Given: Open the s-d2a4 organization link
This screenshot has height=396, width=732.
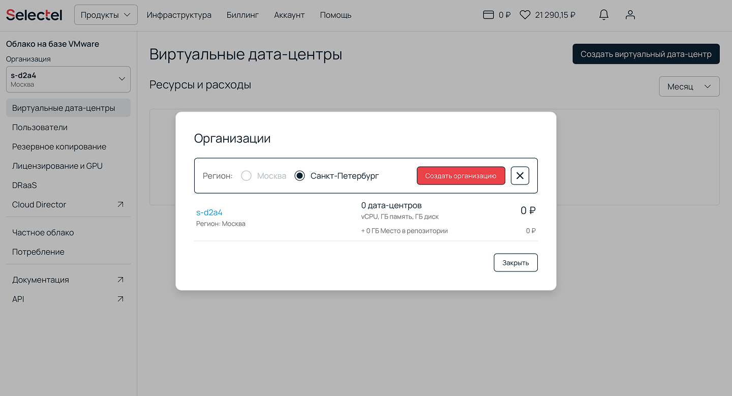Looking at the screenshot, I should 209,212.
